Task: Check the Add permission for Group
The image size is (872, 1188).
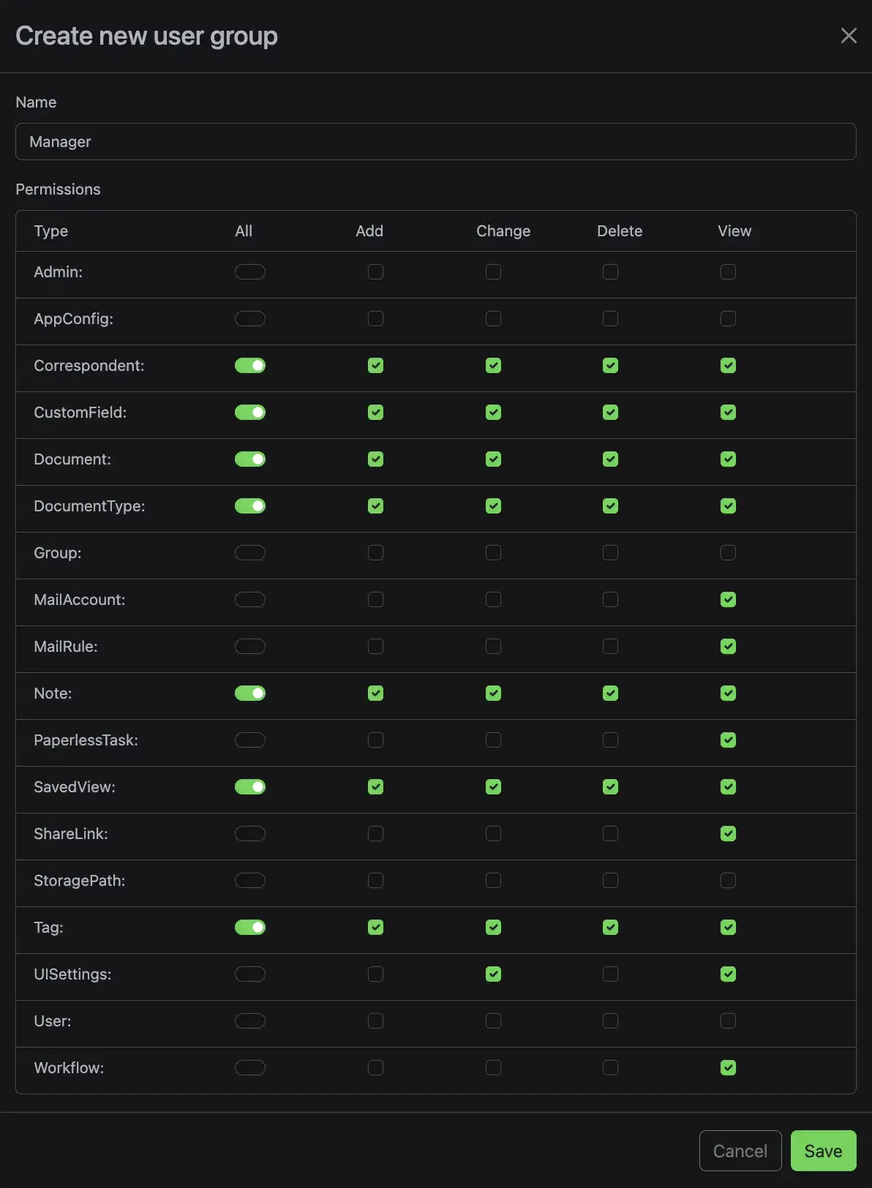Action: (x=375, y=553)
